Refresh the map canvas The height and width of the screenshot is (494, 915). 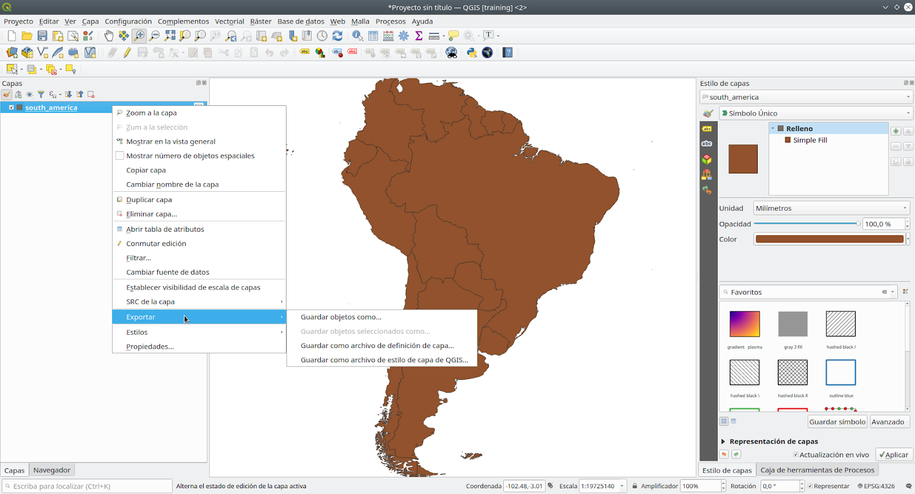tap(337, 36)
